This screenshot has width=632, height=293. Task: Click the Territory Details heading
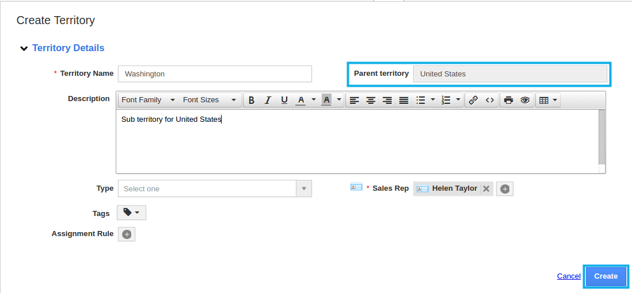pyautogui.click(x=68, y=48)
